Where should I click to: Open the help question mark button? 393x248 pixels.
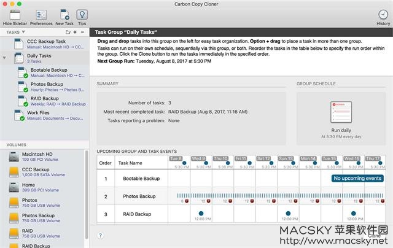100,235
